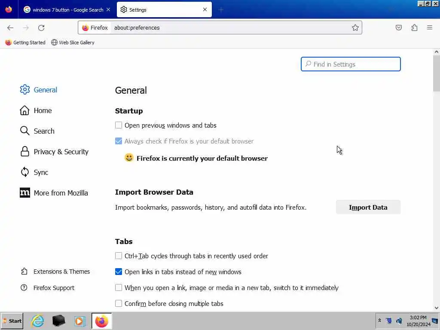This screenshot has height=330, width=440.
Task: Click the gear icon beside General in sidebar
Action: click(x=24, y=89)
